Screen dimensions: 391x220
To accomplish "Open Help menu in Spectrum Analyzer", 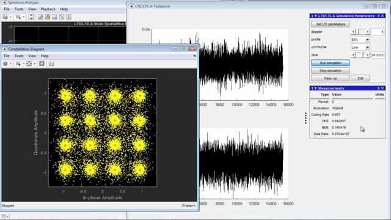I will [64, 9].
